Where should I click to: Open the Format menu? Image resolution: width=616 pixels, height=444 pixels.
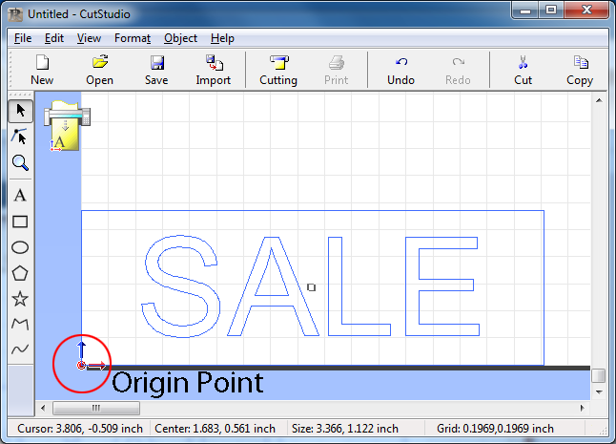(x=133, y=38)
